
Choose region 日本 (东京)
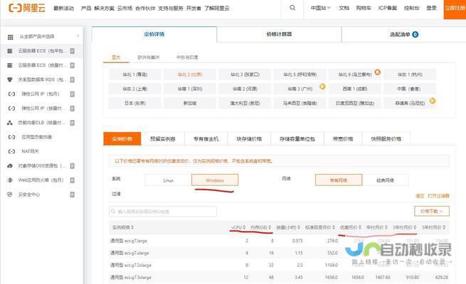tap(135, 103)
